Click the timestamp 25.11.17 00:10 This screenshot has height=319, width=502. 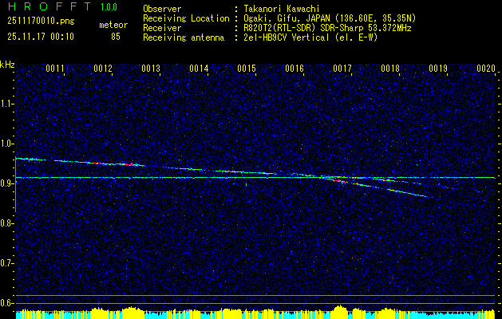click(x=41, y=37)
